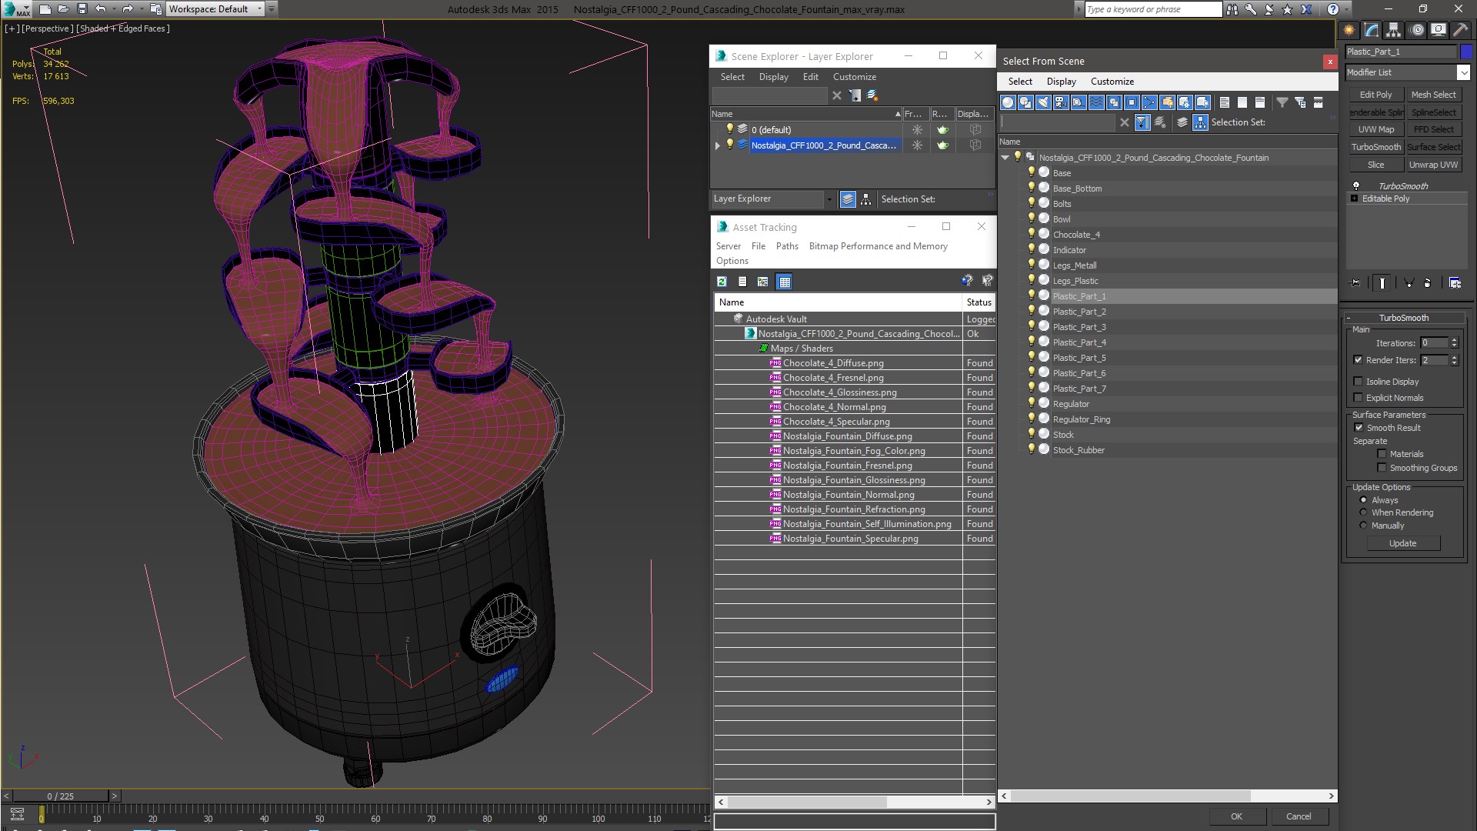
Task: Click the Edit Poly modifier button
Action: 1375,95
